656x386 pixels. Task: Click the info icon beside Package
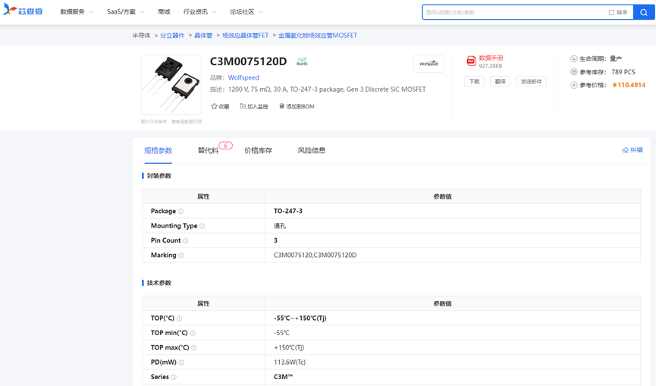tap(180, 212)
